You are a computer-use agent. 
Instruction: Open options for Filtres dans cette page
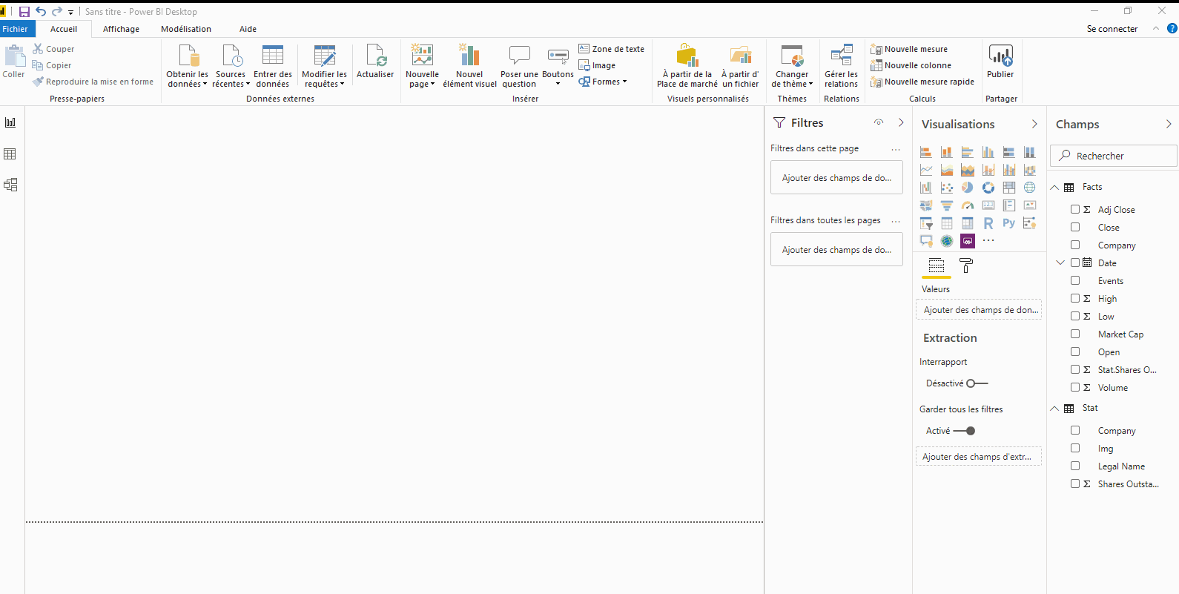pos(896,149)
